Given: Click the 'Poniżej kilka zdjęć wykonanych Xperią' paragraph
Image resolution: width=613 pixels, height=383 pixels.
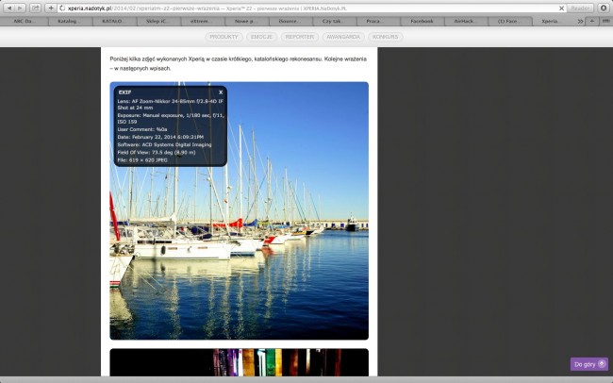Looking at the screenshot, I should [238, 63].
